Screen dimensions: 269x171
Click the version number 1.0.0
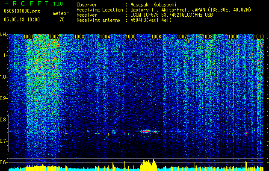click(x=58, y=4)
